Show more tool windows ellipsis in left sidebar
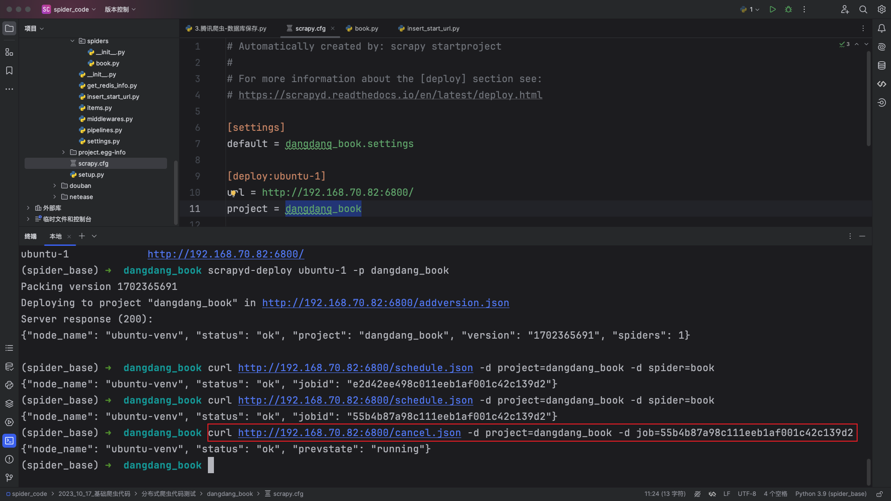This screenshot has width=891, height=501. [9, 89]
